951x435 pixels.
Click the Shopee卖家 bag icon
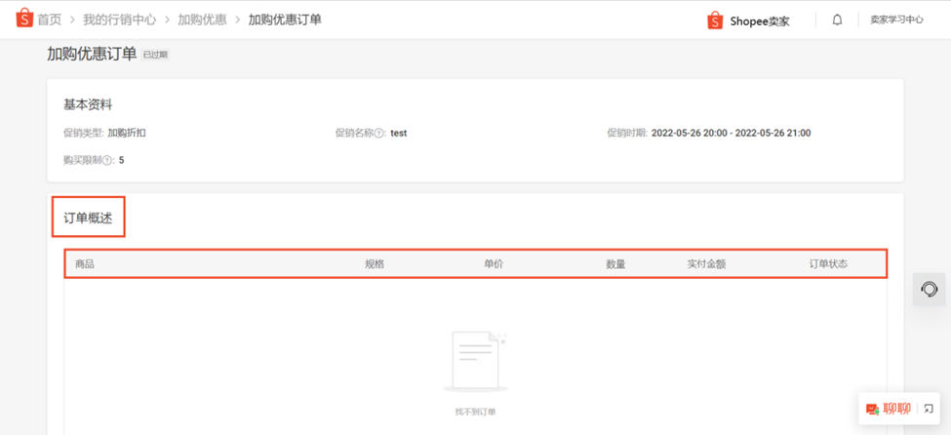pyautogui.click(x=715, y=20)
